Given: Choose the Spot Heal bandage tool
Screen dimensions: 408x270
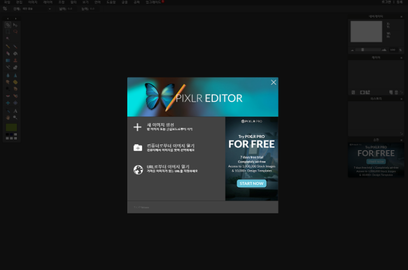Looking at the screenshot, I should 15,96.
